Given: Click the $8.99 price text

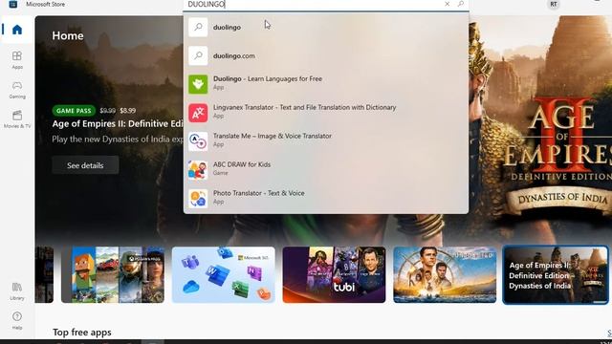Looking at the screenshot, I should click(127, 111).
